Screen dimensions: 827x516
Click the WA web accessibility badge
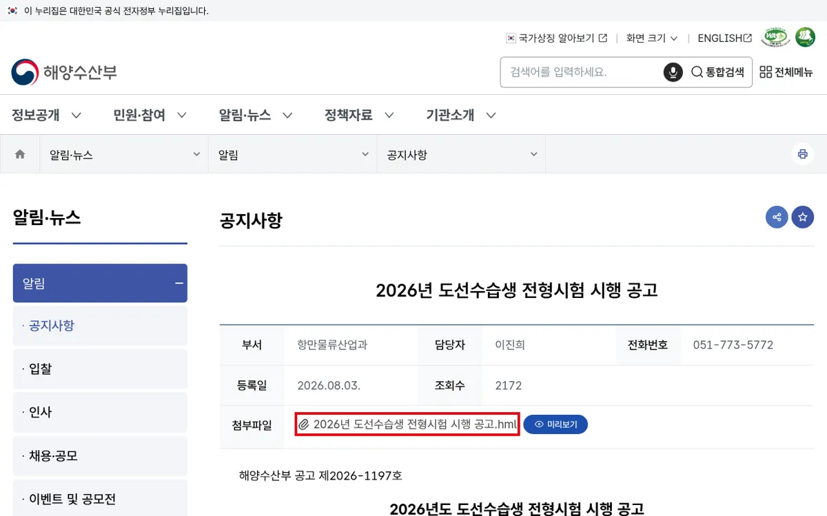tap(775, 37)
